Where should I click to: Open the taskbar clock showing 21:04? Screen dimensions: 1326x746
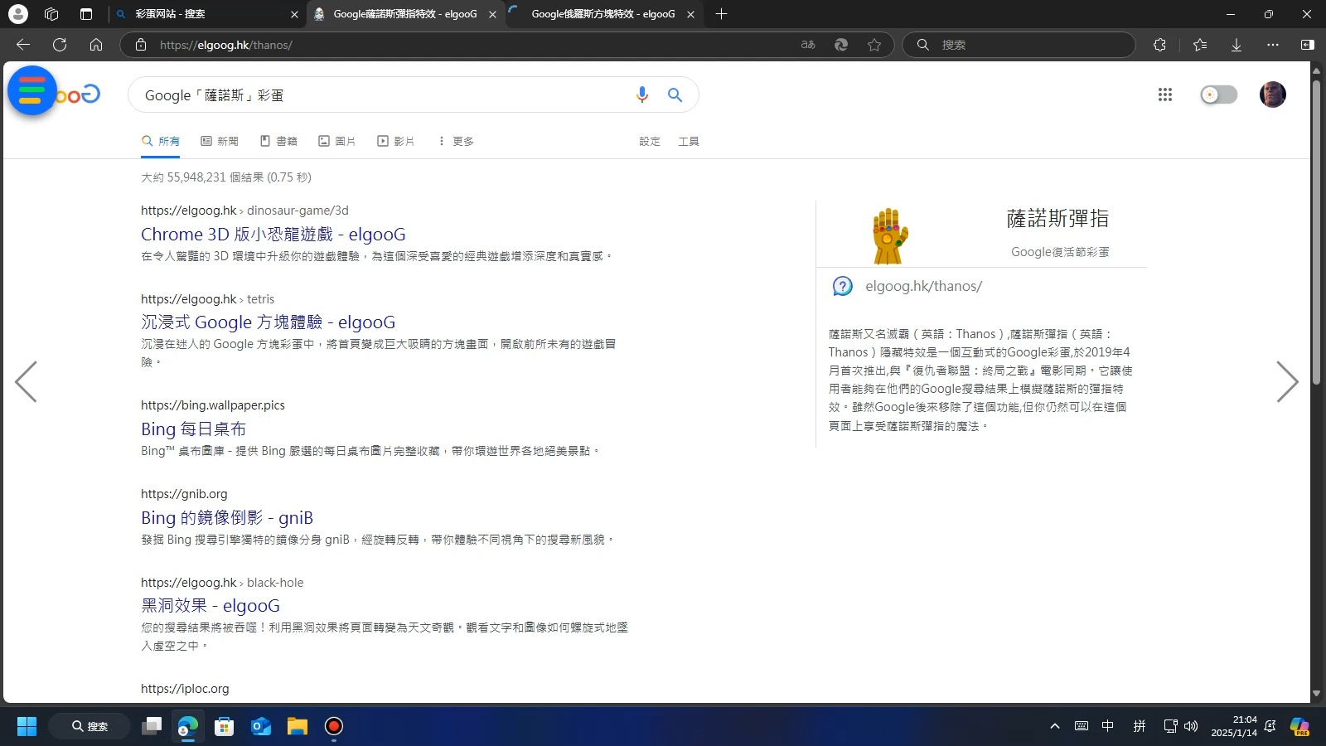(1234, 726)
